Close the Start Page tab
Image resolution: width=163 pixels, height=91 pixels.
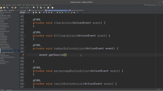coord(28,10)
